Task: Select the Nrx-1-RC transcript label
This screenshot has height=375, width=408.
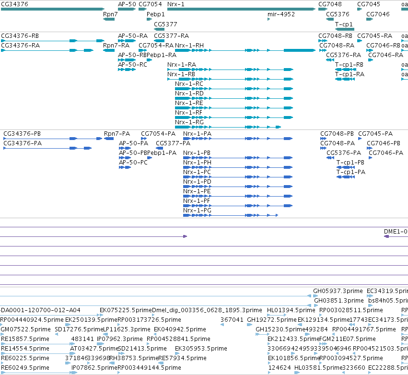Action: coord(189,83)
